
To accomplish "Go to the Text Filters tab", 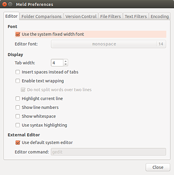I will click(136, 16).
